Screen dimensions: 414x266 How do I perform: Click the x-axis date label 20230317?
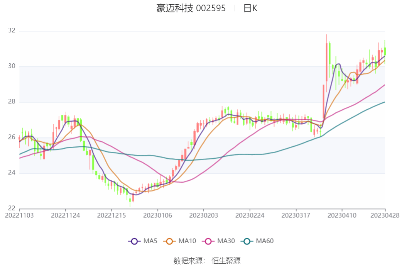click(x=296, y=215)
